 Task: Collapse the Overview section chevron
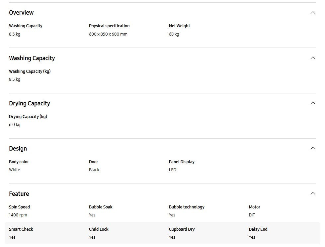coord(312,13)
